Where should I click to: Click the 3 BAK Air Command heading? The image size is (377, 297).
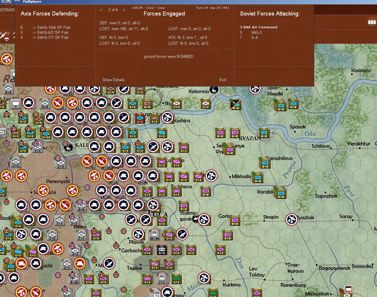(x=259, y=27)
